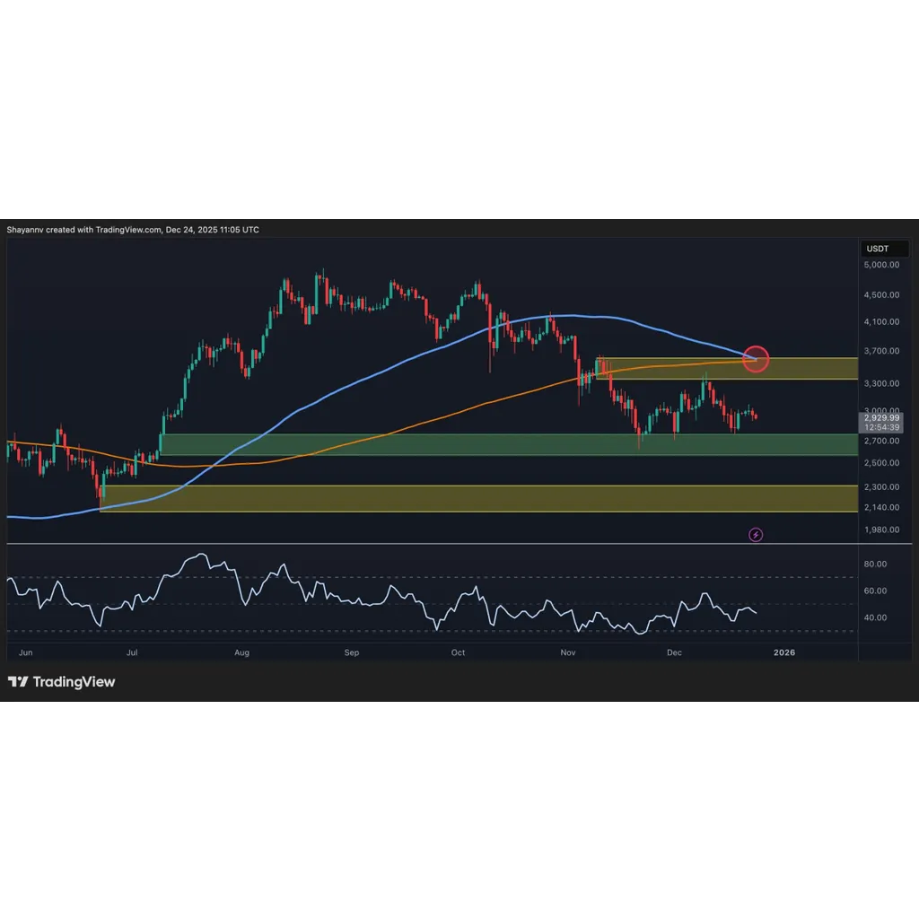Click the 4,100.00 price axis label
The width and height of the screenshot is (919, 919).
pyautogui.click(x=881, y=322)
